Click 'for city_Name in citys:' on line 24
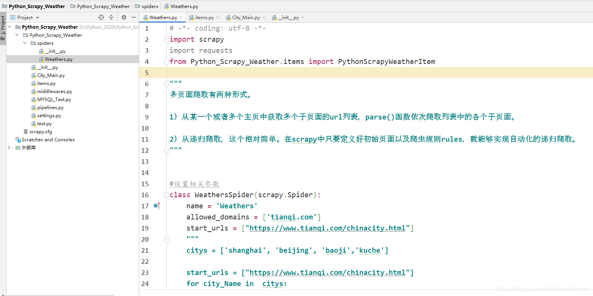 [x=237, y=284]
